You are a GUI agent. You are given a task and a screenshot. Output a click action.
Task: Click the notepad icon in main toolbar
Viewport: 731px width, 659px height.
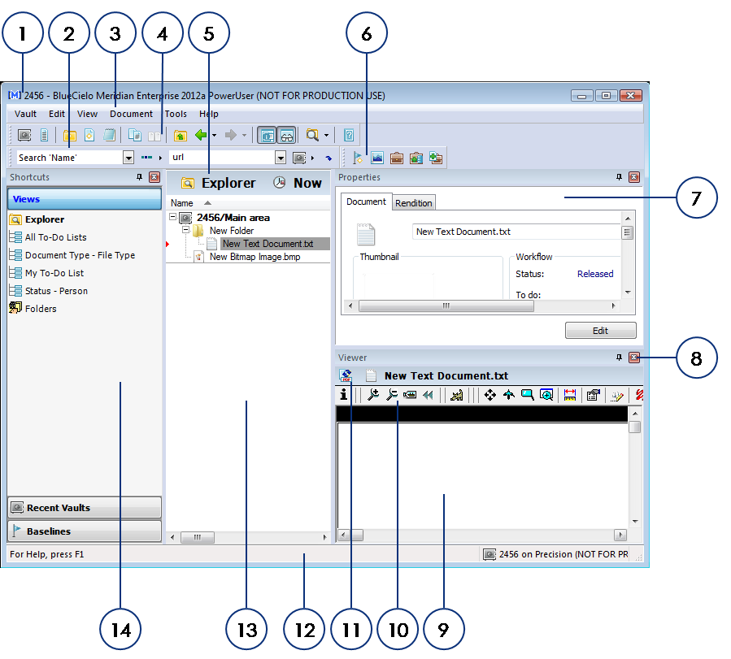point(109,135)
